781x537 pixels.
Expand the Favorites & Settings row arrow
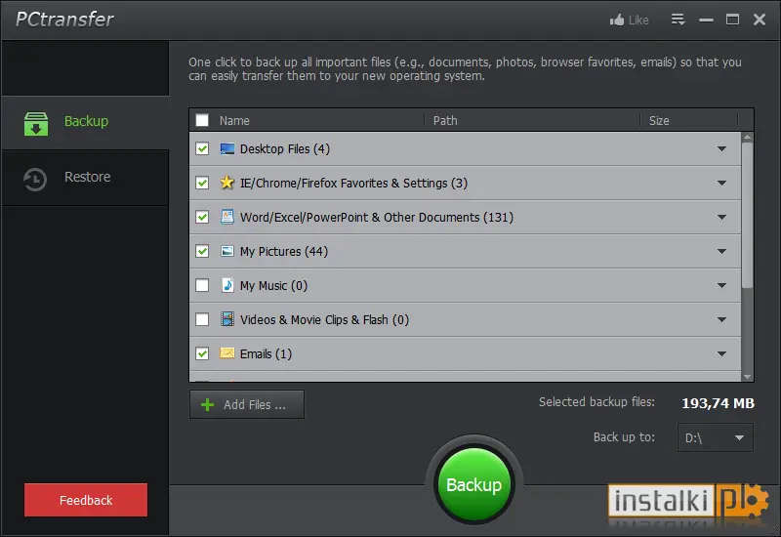click(721, 183)
